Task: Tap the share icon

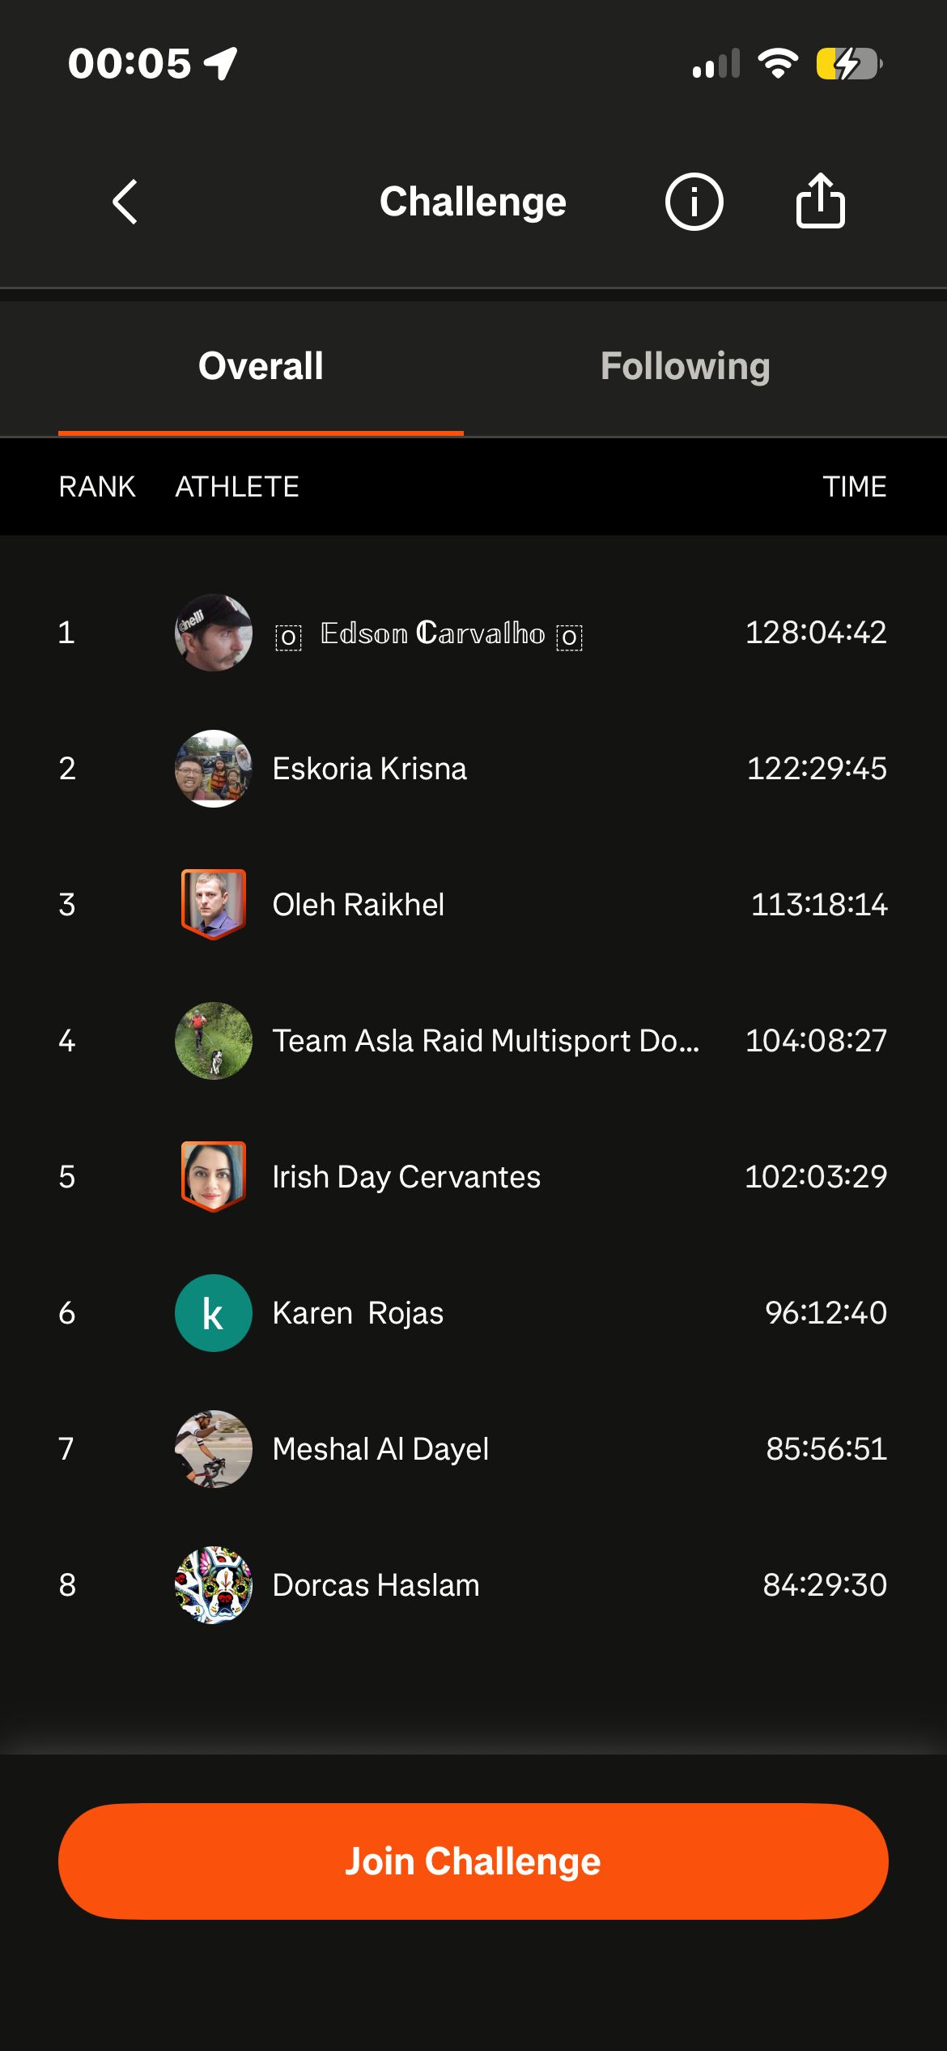Action: pyautogui.click(x=820, y=201)
